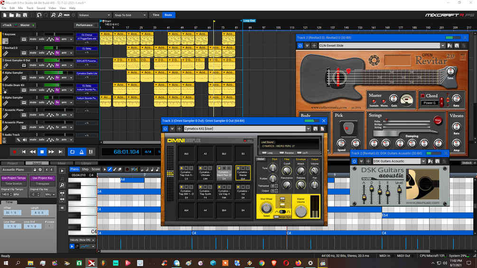Select the eraser tool in the piano roll
Image resolution: width=477 pixels, height=268 pixels.
tap(120, 169)
